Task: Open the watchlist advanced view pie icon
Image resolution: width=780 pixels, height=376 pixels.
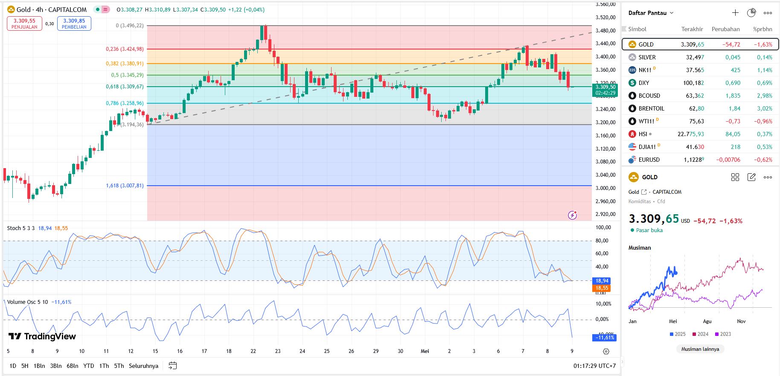Action: point(751,13)
